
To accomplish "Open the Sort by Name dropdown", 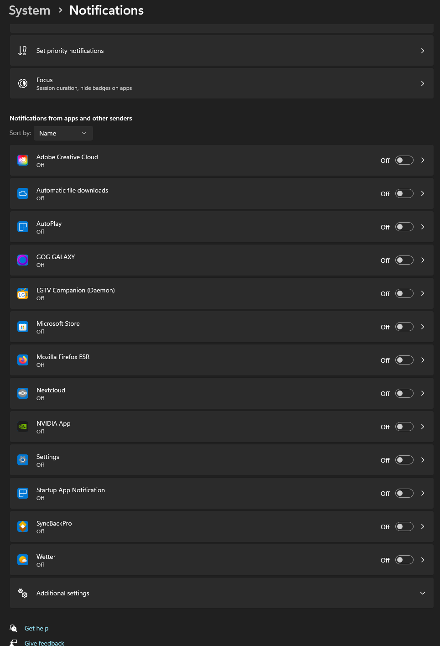I will [63, 133].
